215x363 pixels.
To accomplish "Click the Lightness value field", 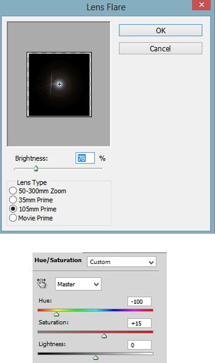I will pos(139,345).
